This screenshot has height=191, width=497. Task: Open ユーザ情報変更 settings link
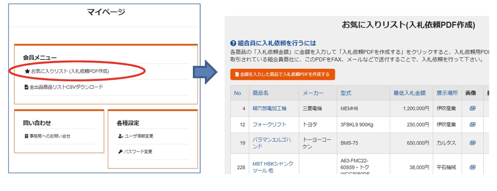pos(139,136)
